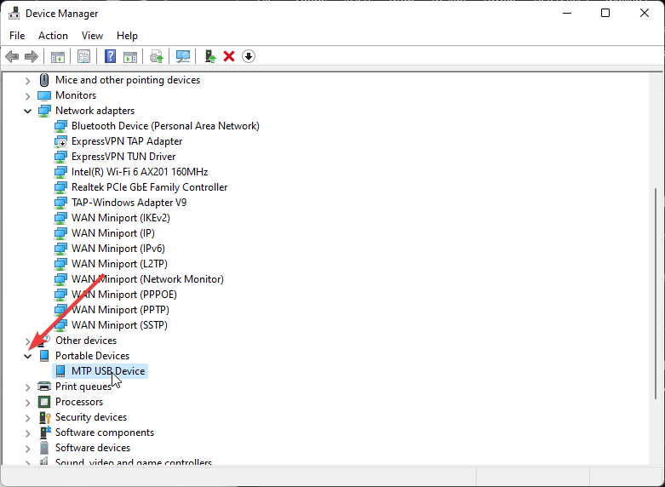Select Realtek PCIe GbE Family Controller
The image size is (665, 487).
(x=149, y=187)
